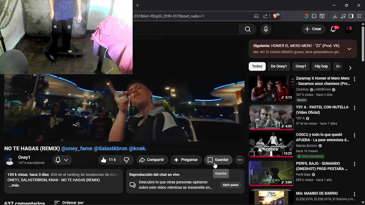Like the video with thumbs up 11 k
Image resolution: width=365 pixels, height=205 pixels.
pyautogui.click(x=109, y=160)
